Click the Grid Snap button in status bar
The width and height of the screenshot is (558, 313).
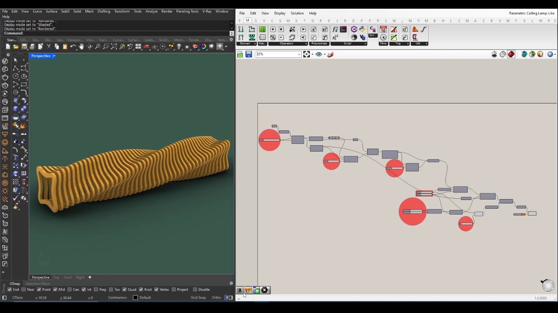[198, 297]
